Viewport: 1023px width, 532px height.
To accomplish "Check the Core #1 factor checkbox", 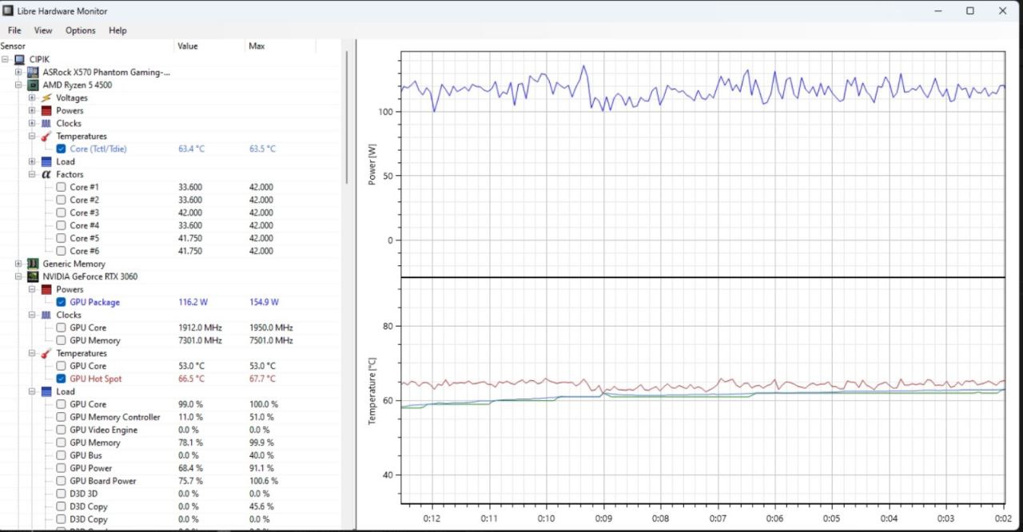I will click(x=61, y=187).
